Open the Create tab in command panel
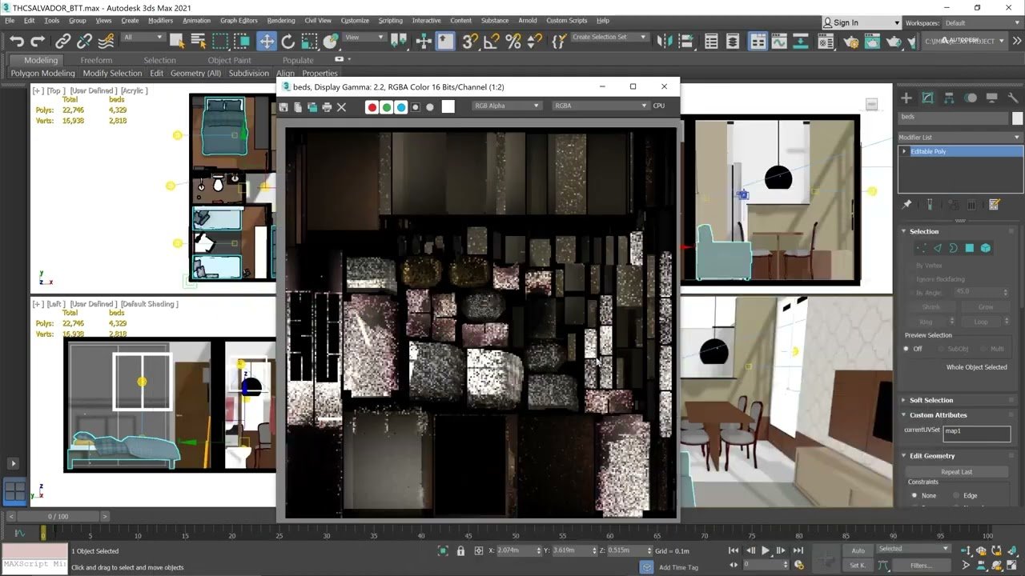 pyautogui.click(x=906, y=98)
